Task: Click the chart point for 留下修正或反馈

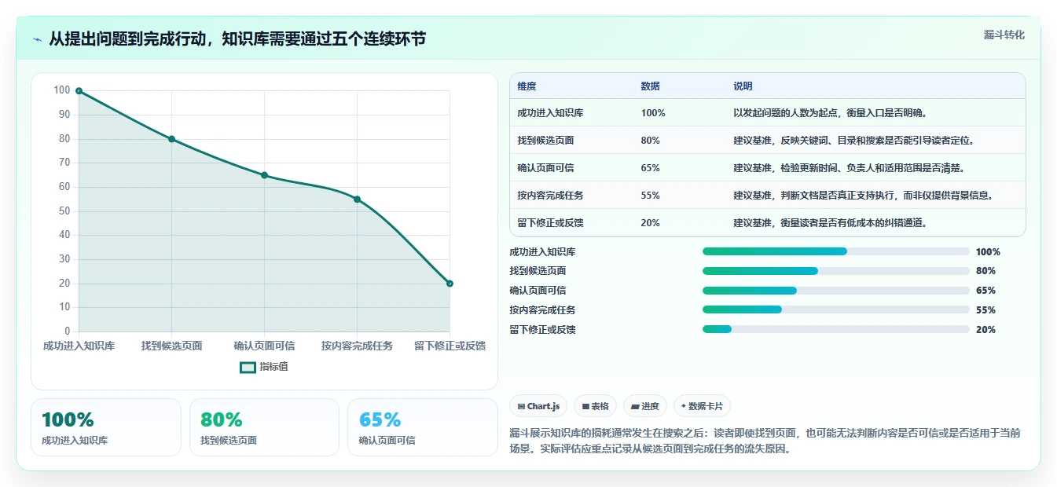Action: 450,284
